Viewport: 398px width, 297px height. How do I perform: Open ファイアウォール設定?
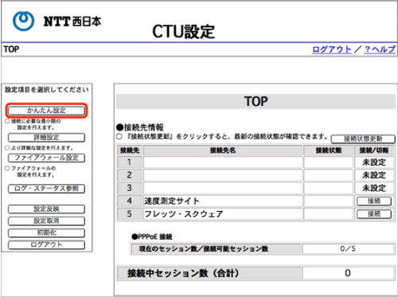pyautogui.click(x=46, y=158)
